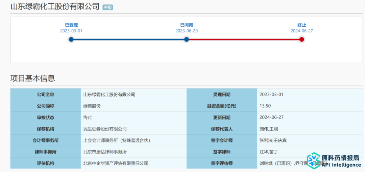Image resolution: width=365 pixels, height=172 pixels.
Task: Click the 已问询 stage label
Action: click(x=187, y=25)
